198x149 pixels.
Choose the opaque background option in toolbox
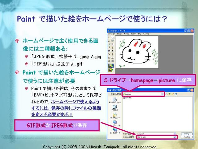click(111, 65)
